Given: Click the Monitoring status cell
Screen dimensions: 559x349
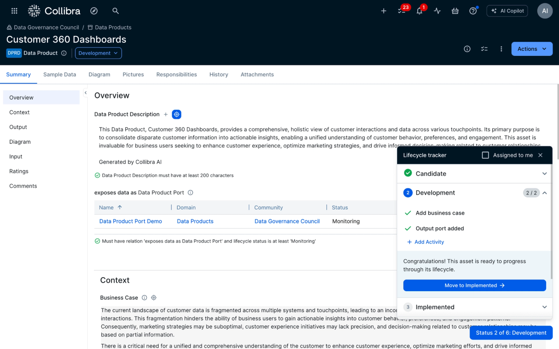Looking at the screenshot, I should pos(346,221).
